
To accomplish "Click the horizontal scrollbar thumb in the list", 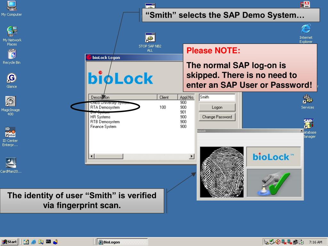I will (109, 156).
